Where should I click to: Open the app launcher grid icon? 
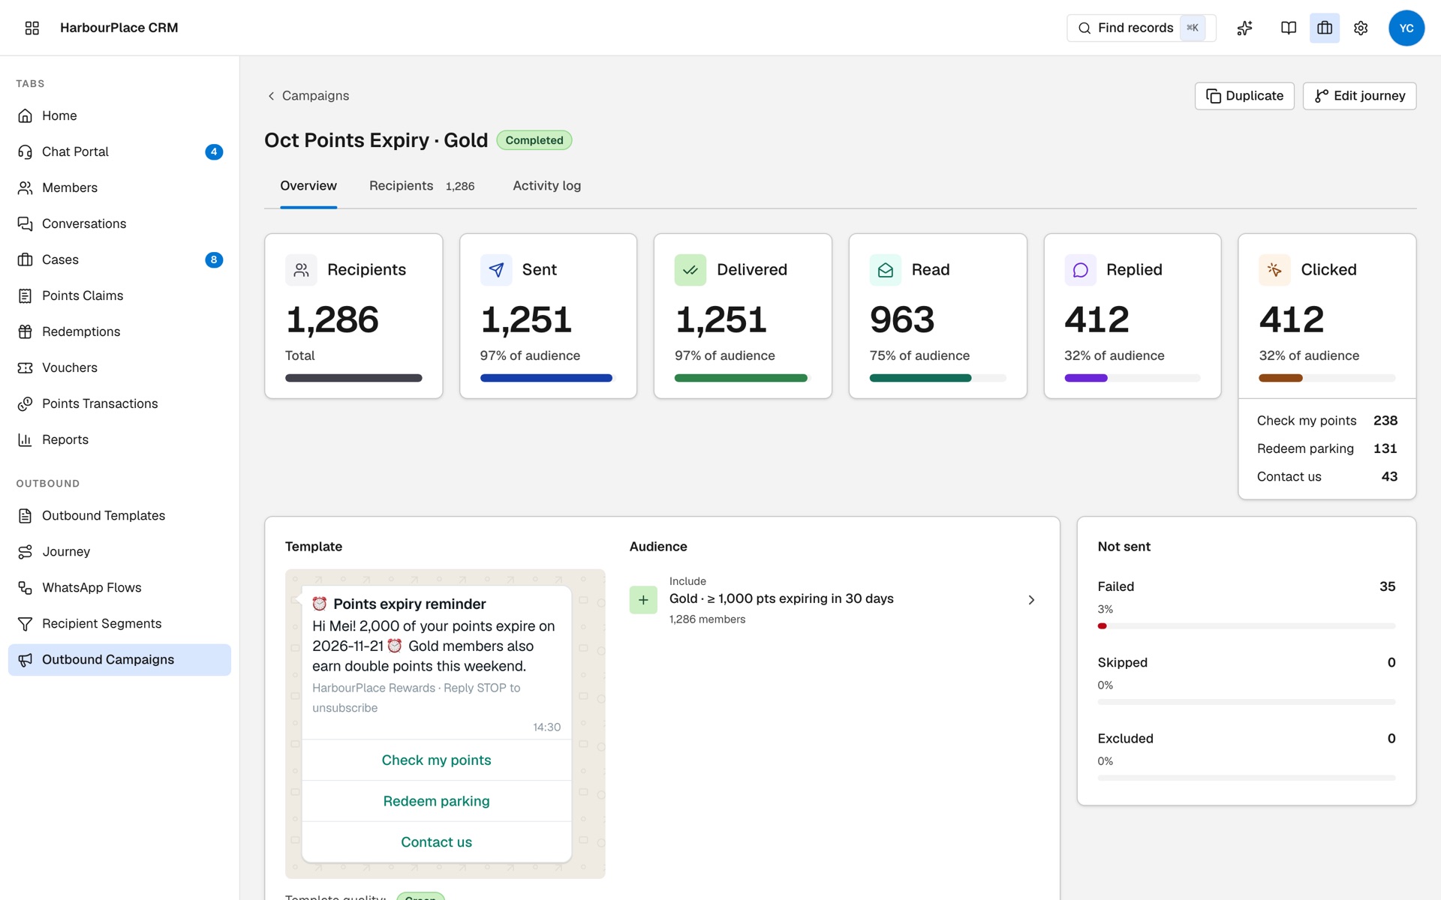point(32,28)
